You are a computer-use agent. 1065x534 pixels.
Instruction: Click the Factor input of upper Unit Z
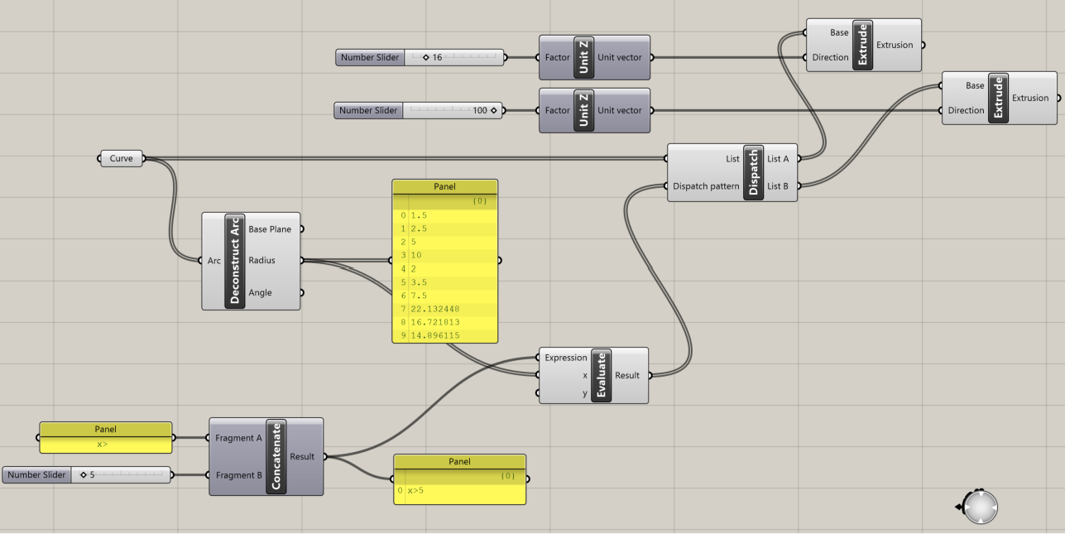tap(558, 58)
